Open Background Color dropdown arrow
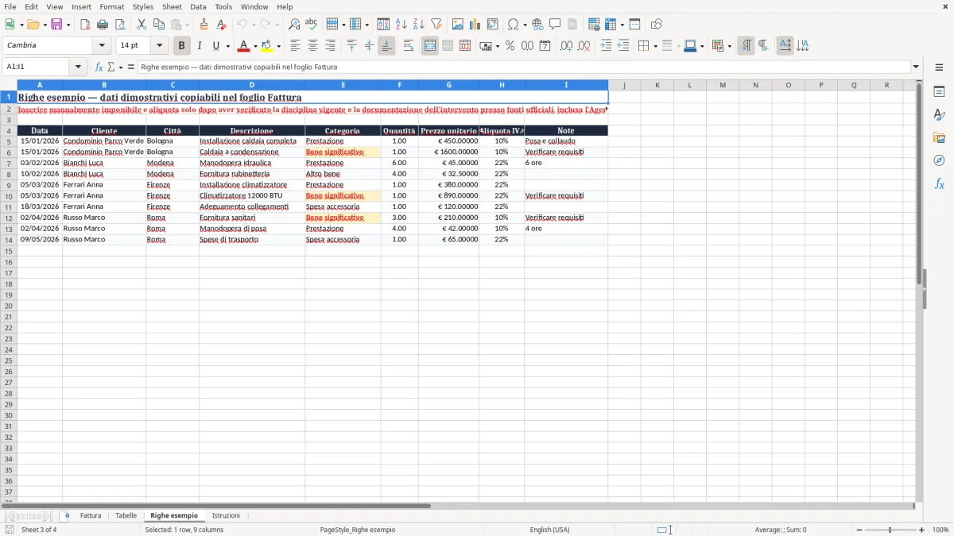This screenshot has height=536, width=954. coord(279,46)
